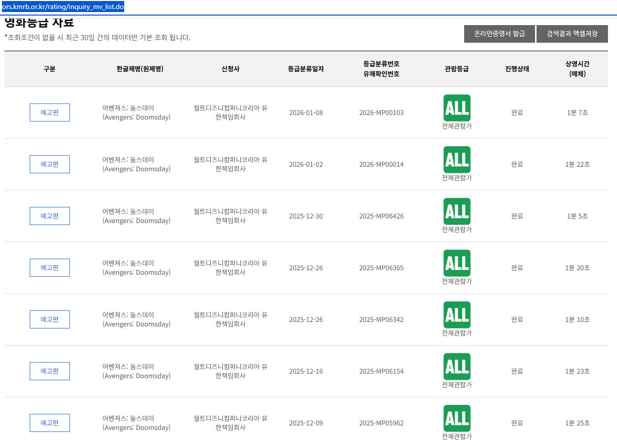This screenshot has width=617, height=447.
Task: Click 완료 status in row 2026-MP00014
Action: 517,164
